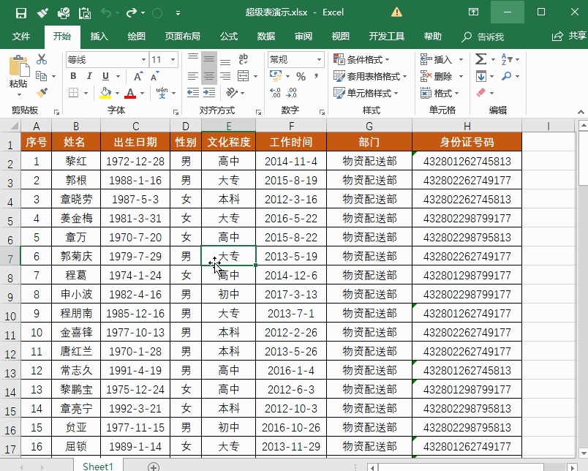Screen dimensions: 588x471
Task: Click the Find and Select magnifier icon
Action: point(507,76)
